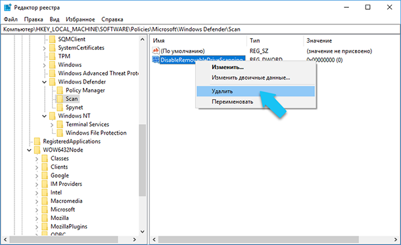
Task: Expand the Clients tree node
Action: click(37, 167)
